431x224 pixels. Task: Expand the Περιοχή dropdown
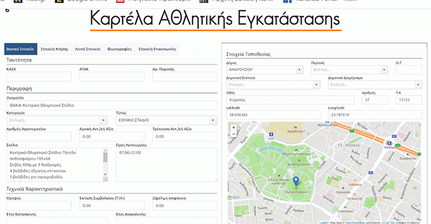tap(349, 70)
